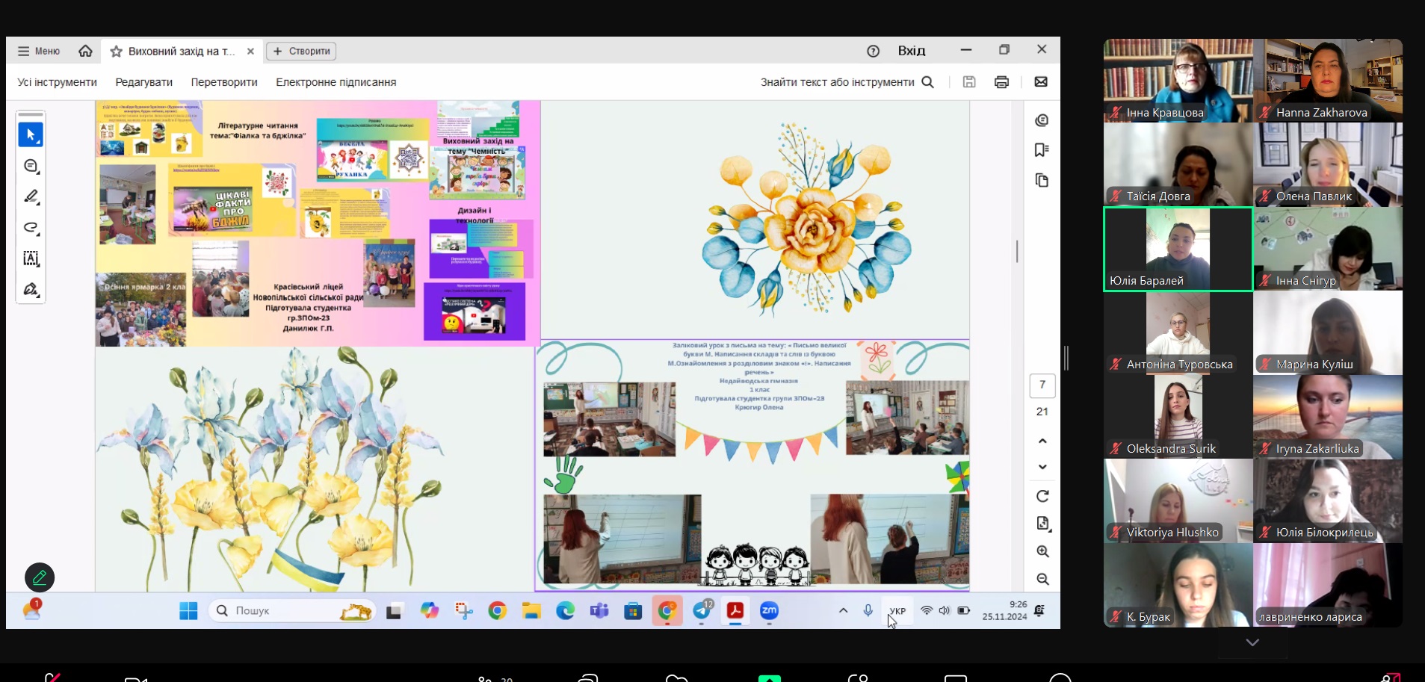The image size is (1425, 682).
Task: Go to Acrobat home screen icon
Action: (x=85, y=51)
